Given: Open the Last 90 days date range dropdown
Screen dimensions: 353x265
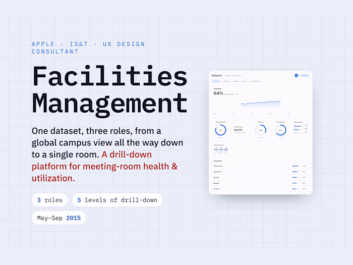Looking at the screenshot, I should [x=256, y=81].
